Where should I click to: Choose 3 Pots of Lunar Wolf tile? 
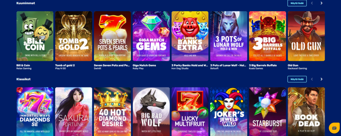click(228, 36)
